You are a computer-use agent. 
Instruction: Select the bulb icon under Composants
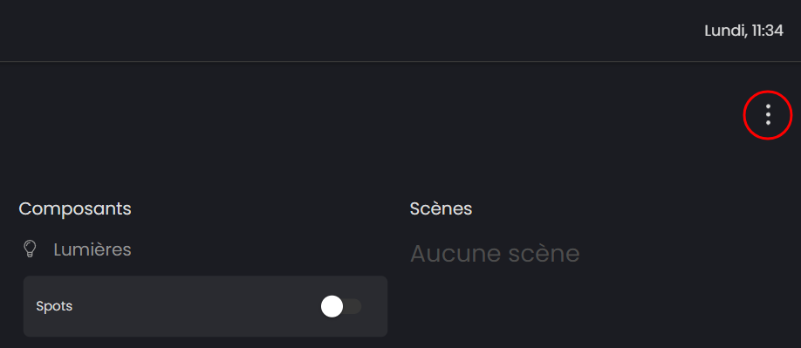31,249
